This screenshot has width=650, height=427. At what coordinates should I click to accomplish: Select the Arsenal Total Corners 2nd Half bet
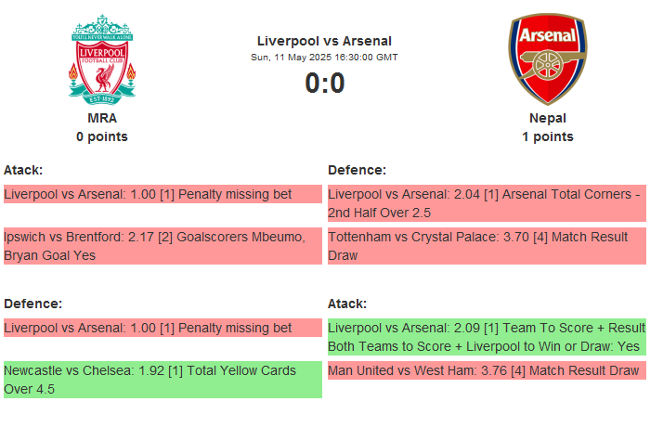[x=486, y=203]
